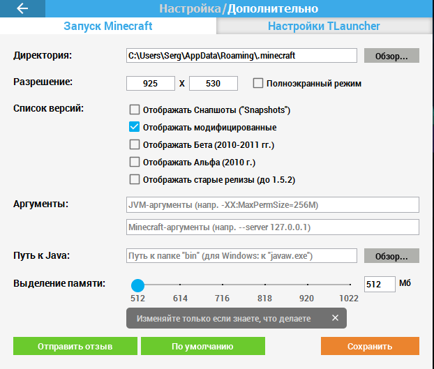Click the memory value field 512
Screen dimensions: 434x369
pos(380,284)
